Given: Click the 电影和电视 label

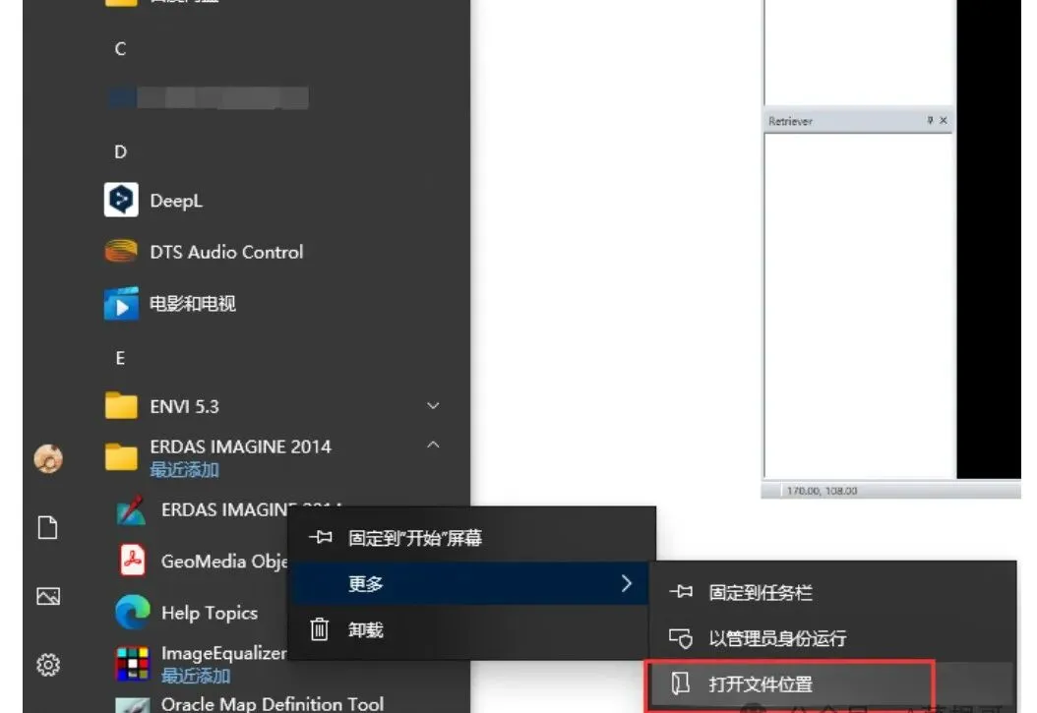Looking at the screenshot, I should click(193, 303).
